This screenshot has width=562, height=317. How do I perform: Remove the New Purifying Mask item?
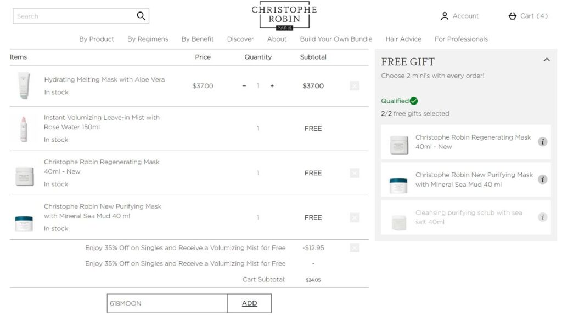[x=355, y=217]
